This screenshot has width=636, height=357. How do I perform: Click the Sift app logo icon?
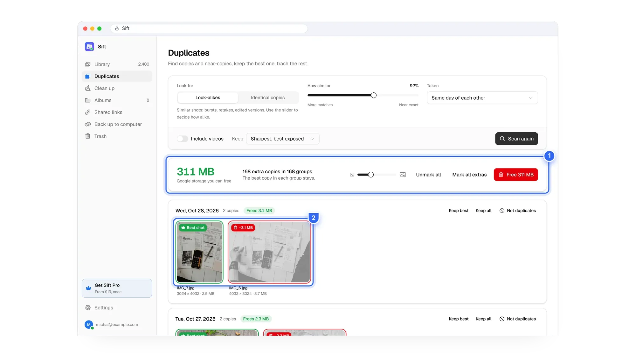point(89,47)
